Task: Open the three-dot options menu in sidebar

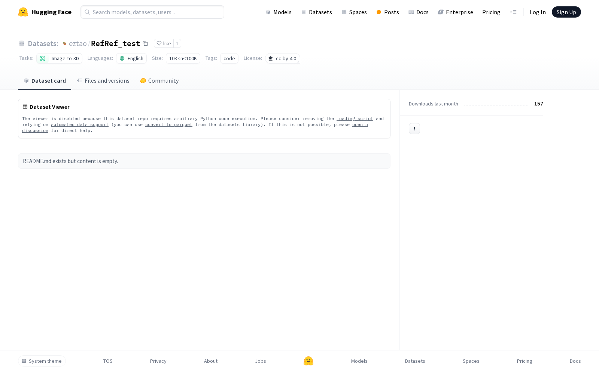Action: pyautogui.click(x=414, y=129)
